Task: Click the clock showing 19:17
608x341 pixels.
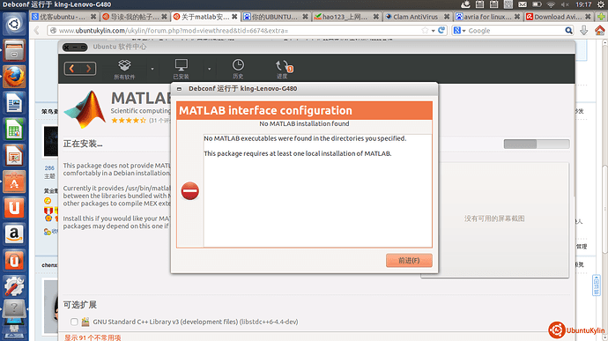Action: (583, 4)
